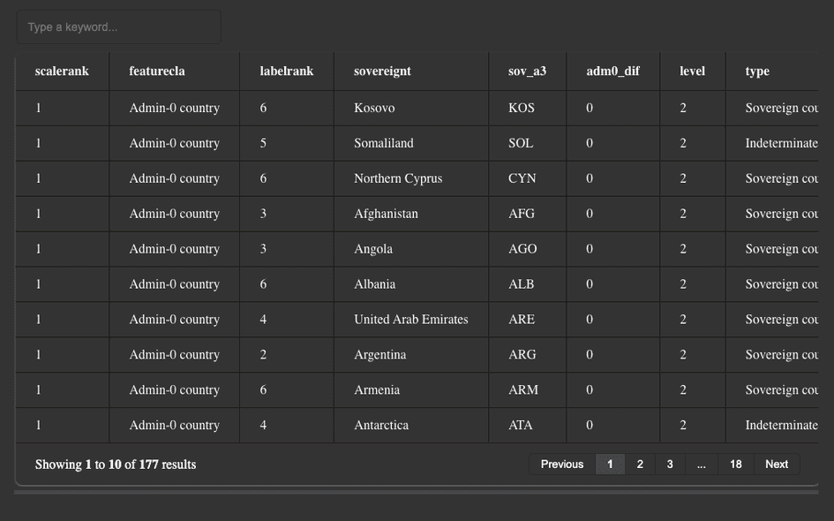Open page 3 in pagination
Image resolution: width=834 pixels, height=521 pixels.
[x=670, y=464]
